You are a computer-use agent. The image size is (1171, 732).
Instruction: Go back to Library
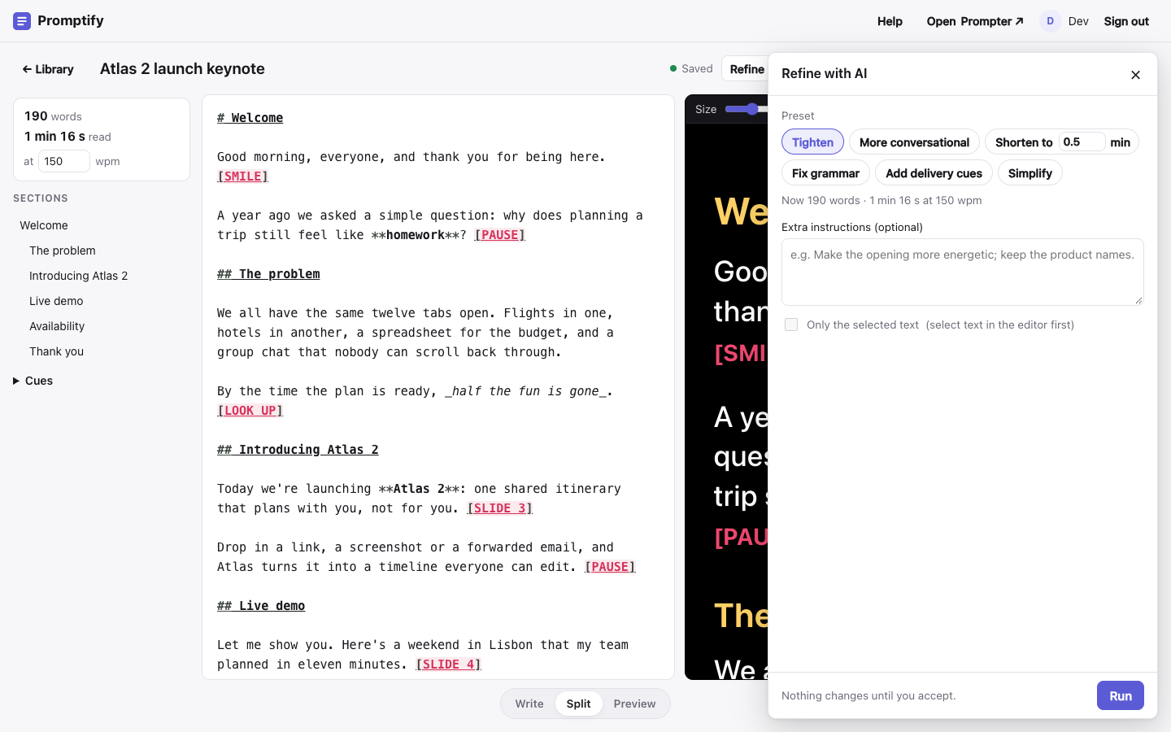[48, 69]
